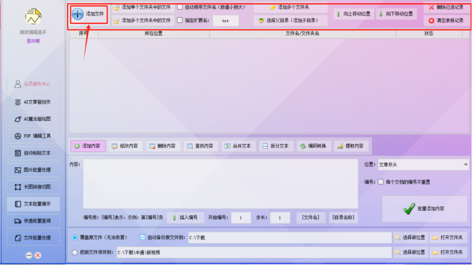
Task: Switch to 修改内容 tab
Action: [126, 146]
